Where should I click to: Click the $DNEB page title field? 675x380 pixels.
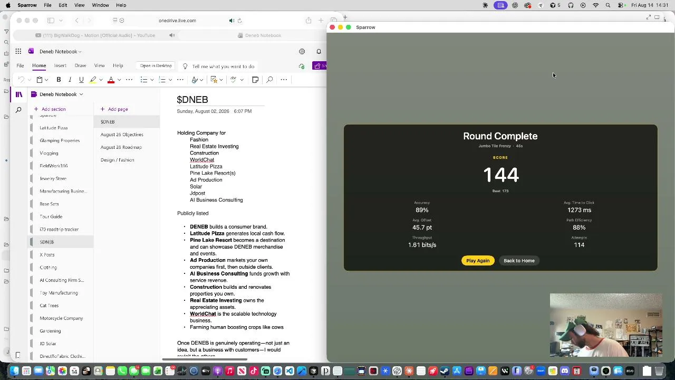[x=220, y=100]
